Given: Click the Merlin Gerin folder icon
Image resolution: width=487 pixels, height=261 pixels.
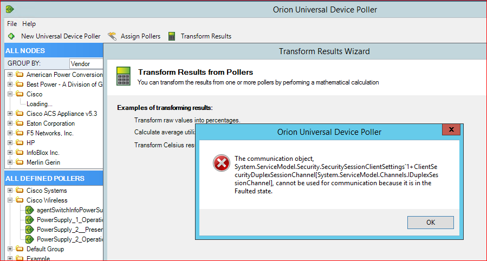Looking at the screenshot, I should tap(20, 162).
